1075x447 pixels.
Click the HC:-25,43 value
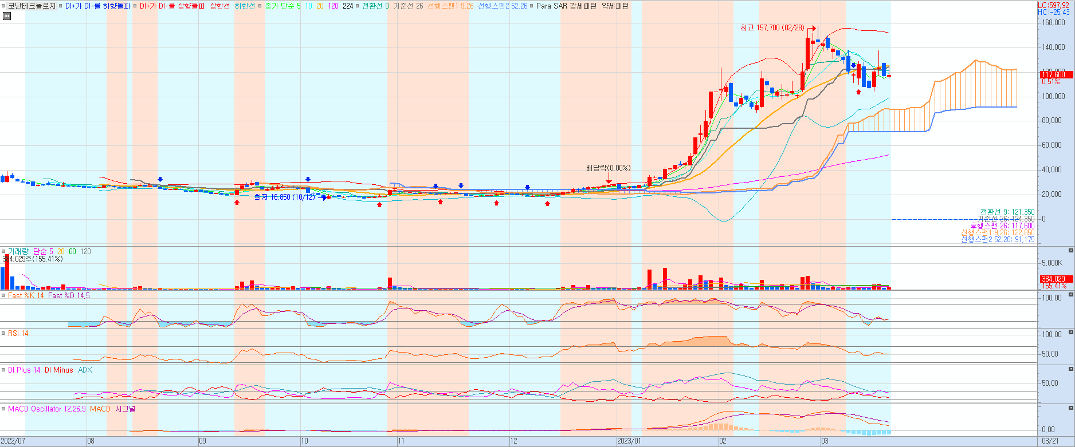pos(1054,12)
